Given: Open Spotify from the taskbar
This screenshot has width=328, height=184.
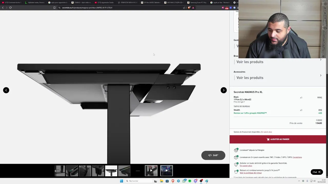Looking at the screenshot, I should click(190, 181).
